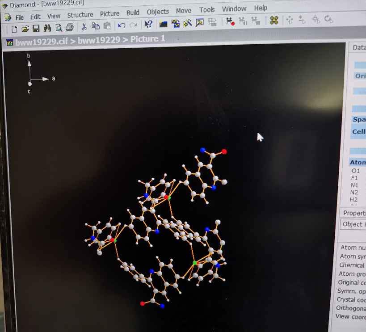Open the atom design icon with colored balls

pos(175,23)
